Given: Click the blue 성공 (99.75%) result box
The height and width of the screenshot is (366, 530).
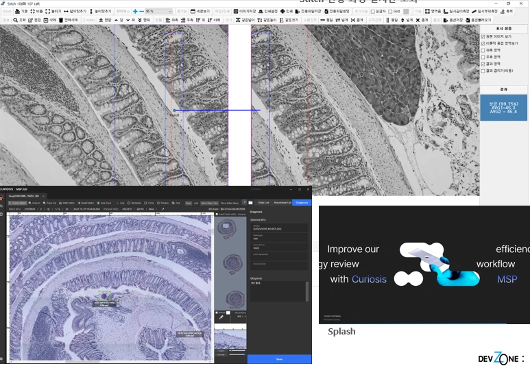Looking at the screenshot, I should (x=503, y=108).
